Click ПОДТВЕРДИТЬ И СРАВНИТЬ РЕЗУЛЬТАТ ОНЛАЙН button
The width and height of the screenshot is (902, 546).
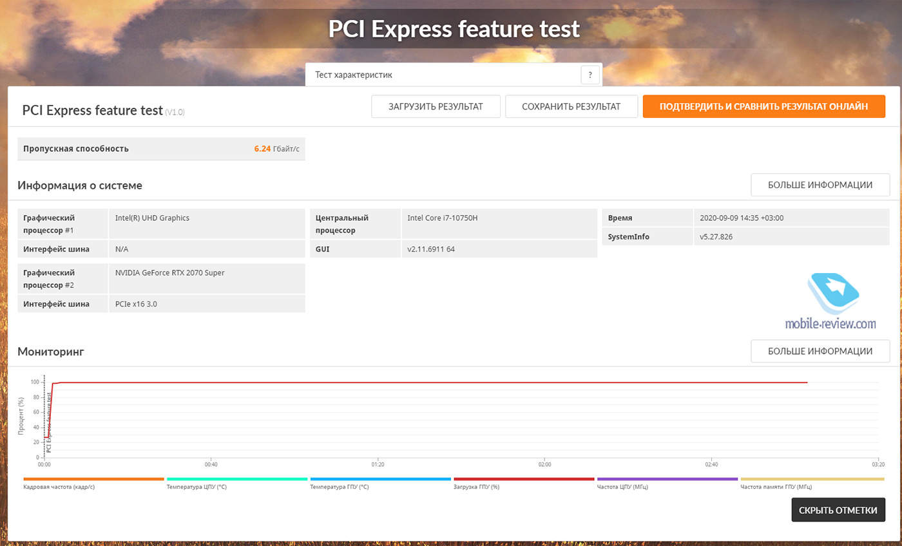coord(763,107)
